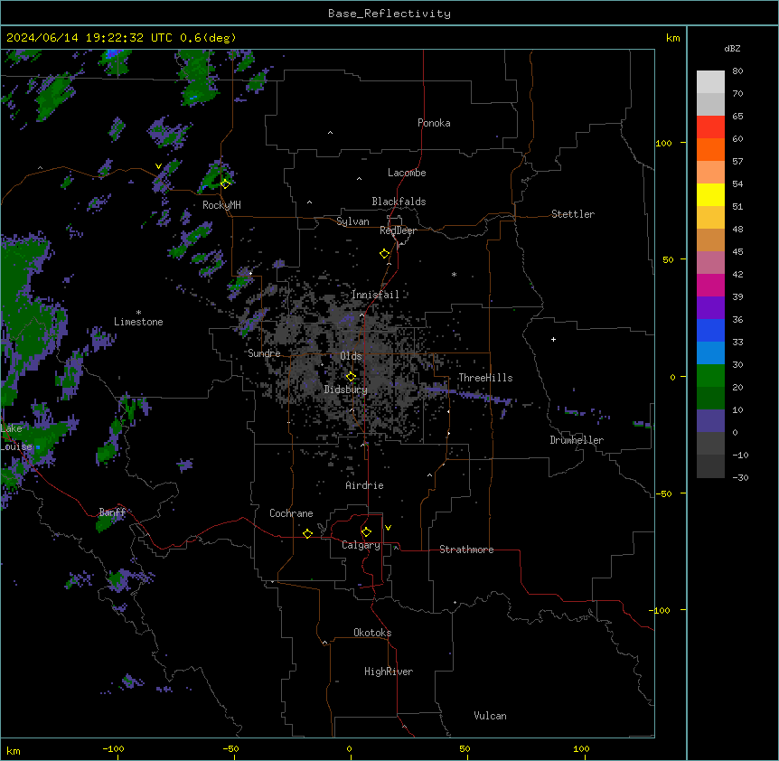Click the yellow diamond marker below Cochrane
Screen dimensions: 779x761
307,533
